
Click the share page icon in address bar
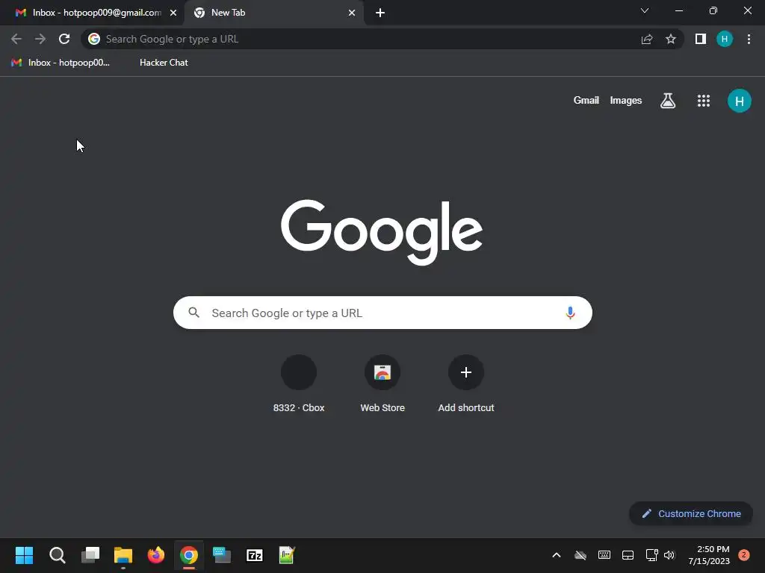[x=647, y=39]
